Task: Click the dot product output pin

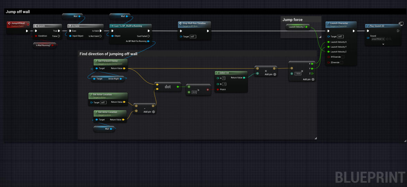Action: click(x=178, y=87)
